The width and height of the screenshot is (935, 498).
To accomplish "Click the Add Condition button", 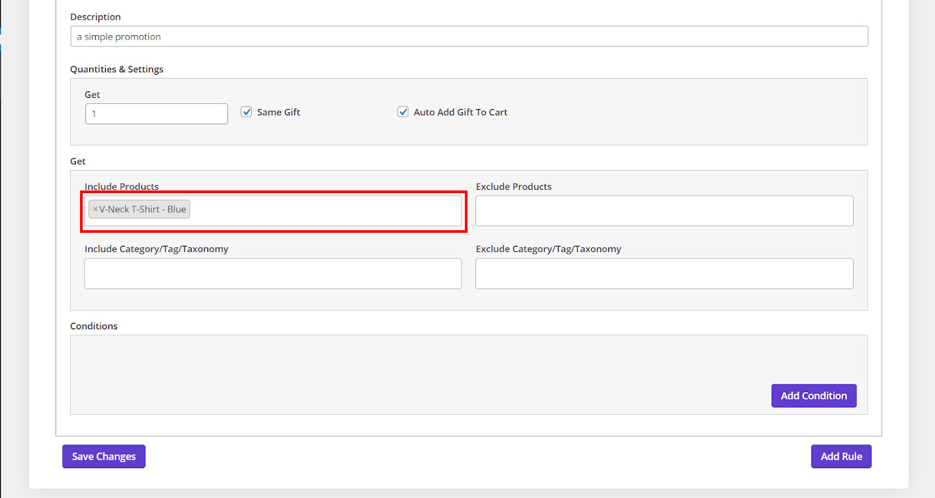I will pyautogui.click(x=813, y=395).
